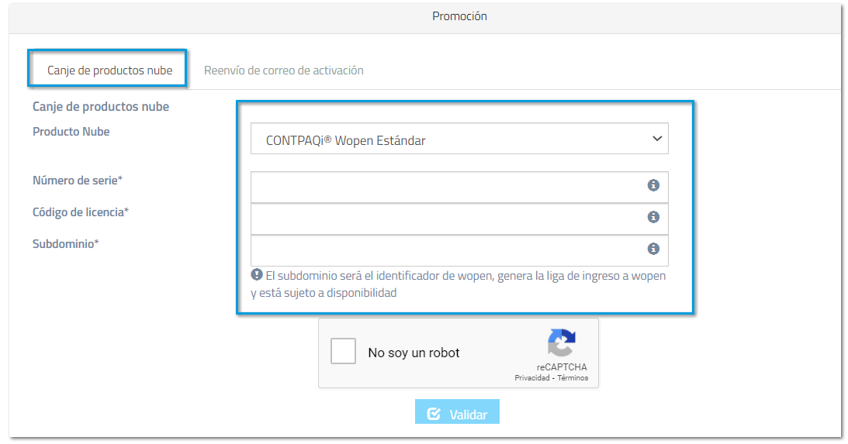Check the No soy un robot checkbox
848x444 pixels.
[343, 351]
